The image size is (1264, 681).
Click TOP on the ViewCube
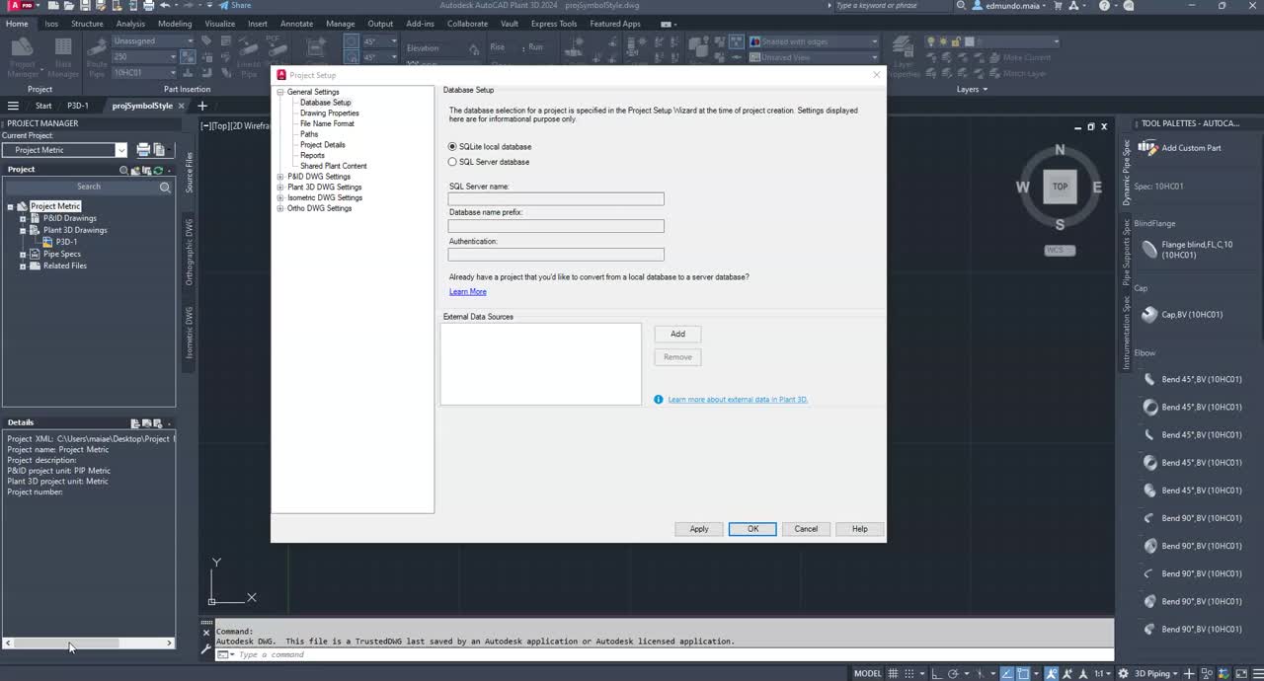point(1060,186)
